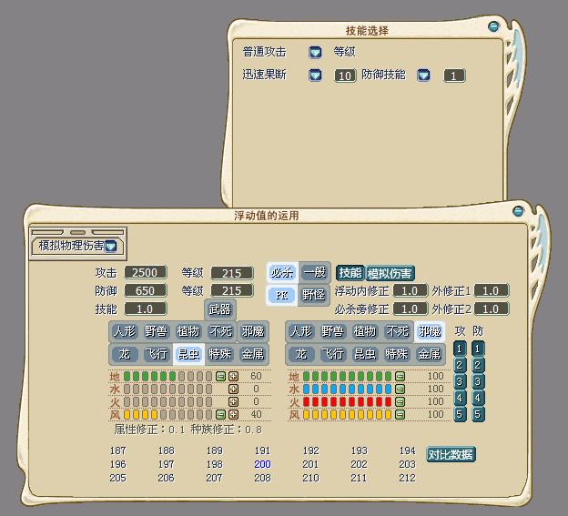The height and width of the screenshot is (516, 568).
Task: Expand the 防御技能 dropdown
Action: [423, 76]
